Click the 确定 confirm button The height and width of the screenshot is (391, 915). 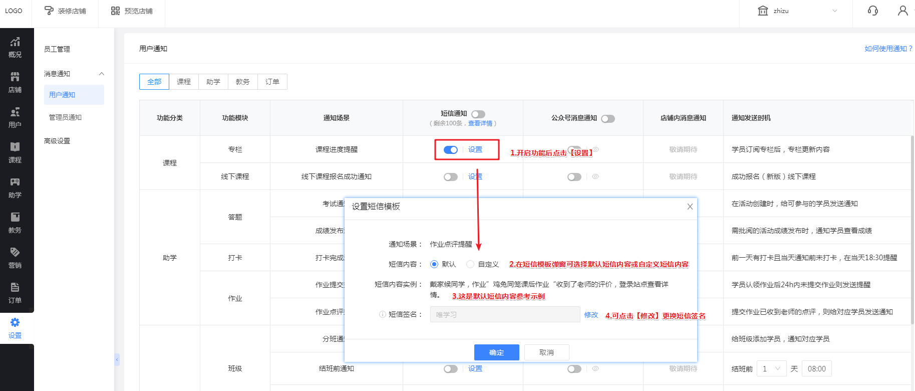coord(496,352)
